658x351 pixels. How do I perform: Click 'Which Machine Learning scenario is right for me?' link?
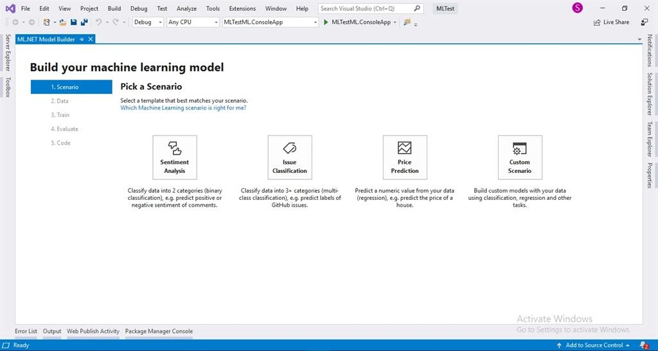pyautogui.click(x=183, y=108)
